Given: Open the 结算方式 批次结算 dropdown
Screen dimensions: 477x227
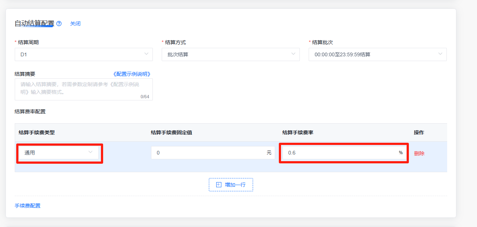Looking at the screenshot, I should pyautogui.click(x=231, y=54).
